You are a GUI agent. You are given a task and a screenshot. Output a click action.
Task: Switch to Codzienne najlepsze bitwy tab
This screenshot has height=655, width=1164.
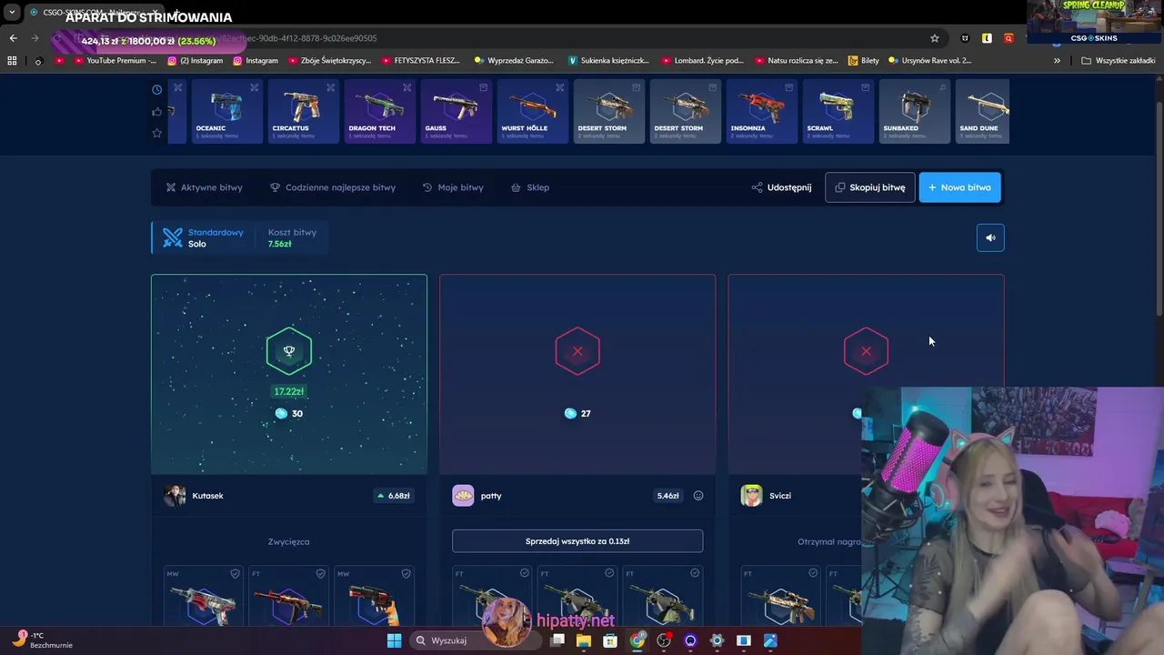point(333,187)
